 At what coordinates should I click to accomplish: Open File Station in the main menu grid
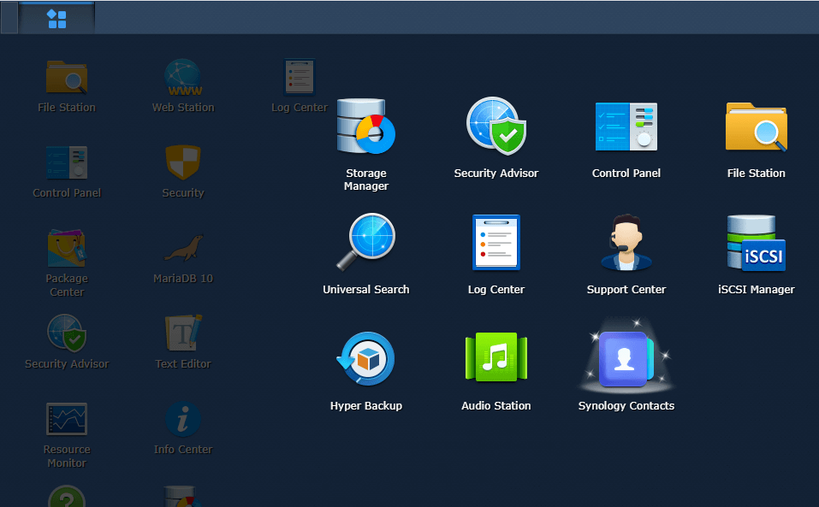click(756, 127)
